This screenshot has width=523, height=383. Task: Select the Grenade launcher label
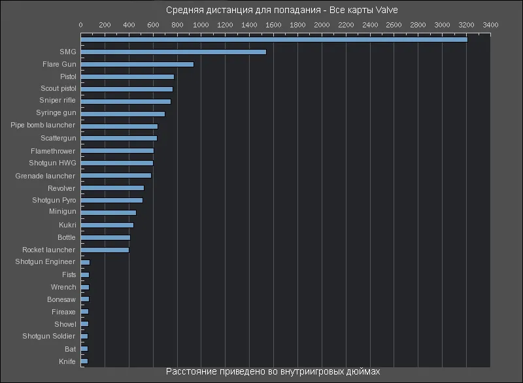click(45, 176)
